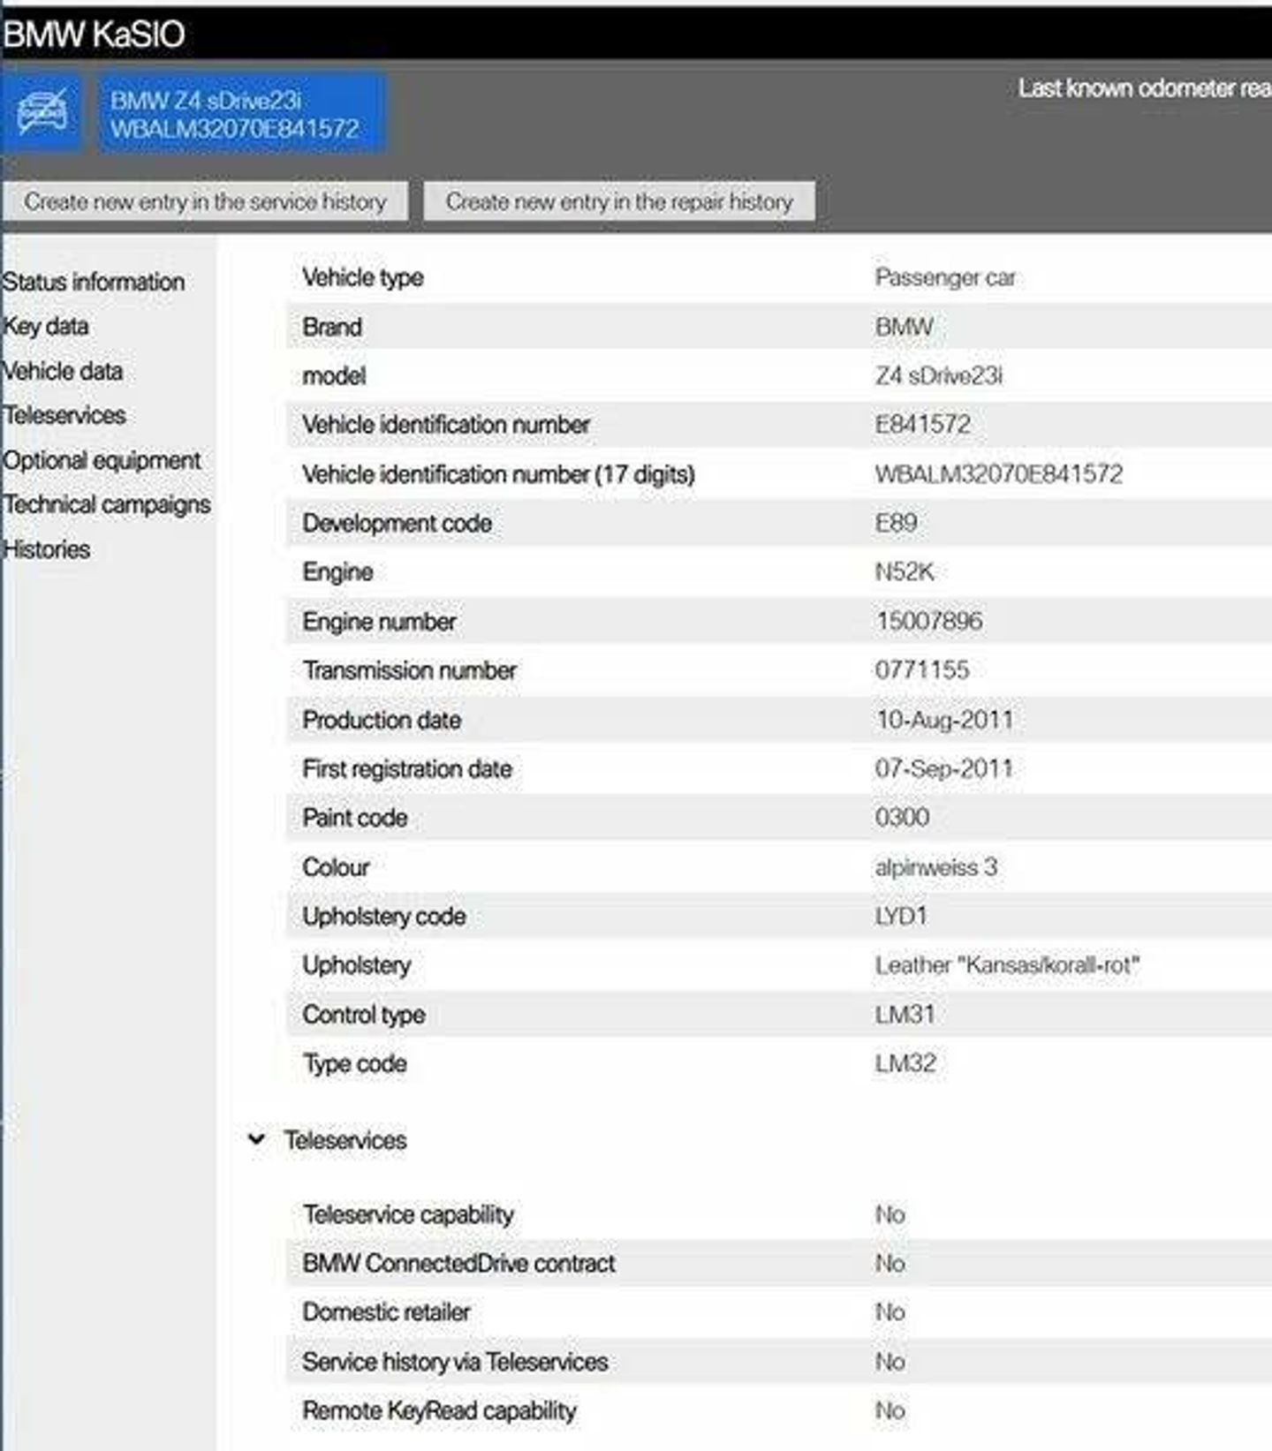
Task: Select the Development code value E89
Action: [896, 523]
